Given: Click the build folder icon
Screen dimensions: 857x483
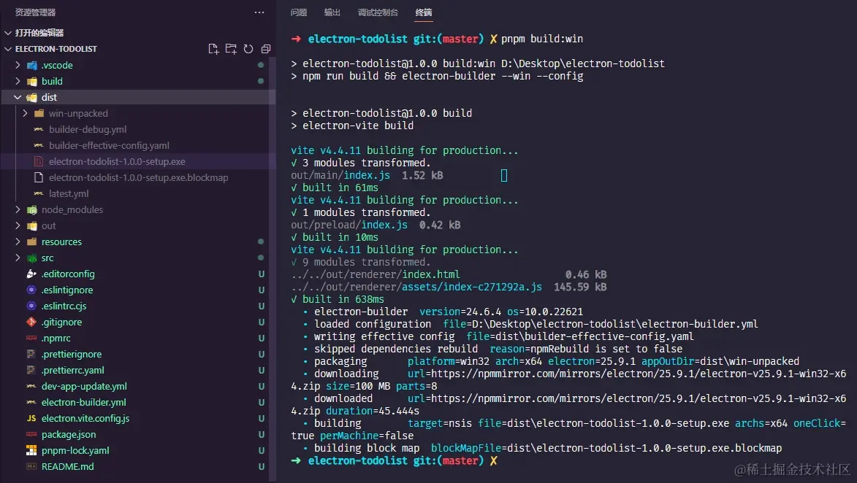Looking at the screenshot, I should [31, 81].
